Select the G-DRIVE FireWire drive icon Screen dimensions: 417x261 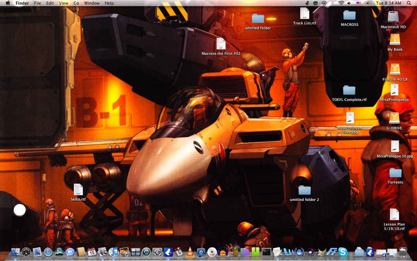[x=394, y=118]
